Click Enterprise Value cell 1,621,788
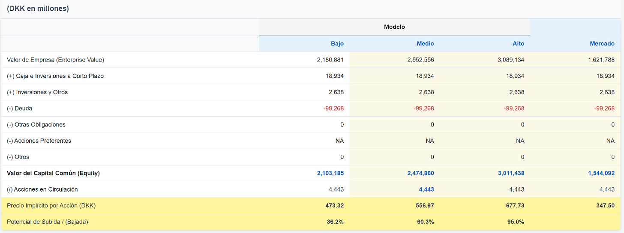 click(x=601, y=60)
